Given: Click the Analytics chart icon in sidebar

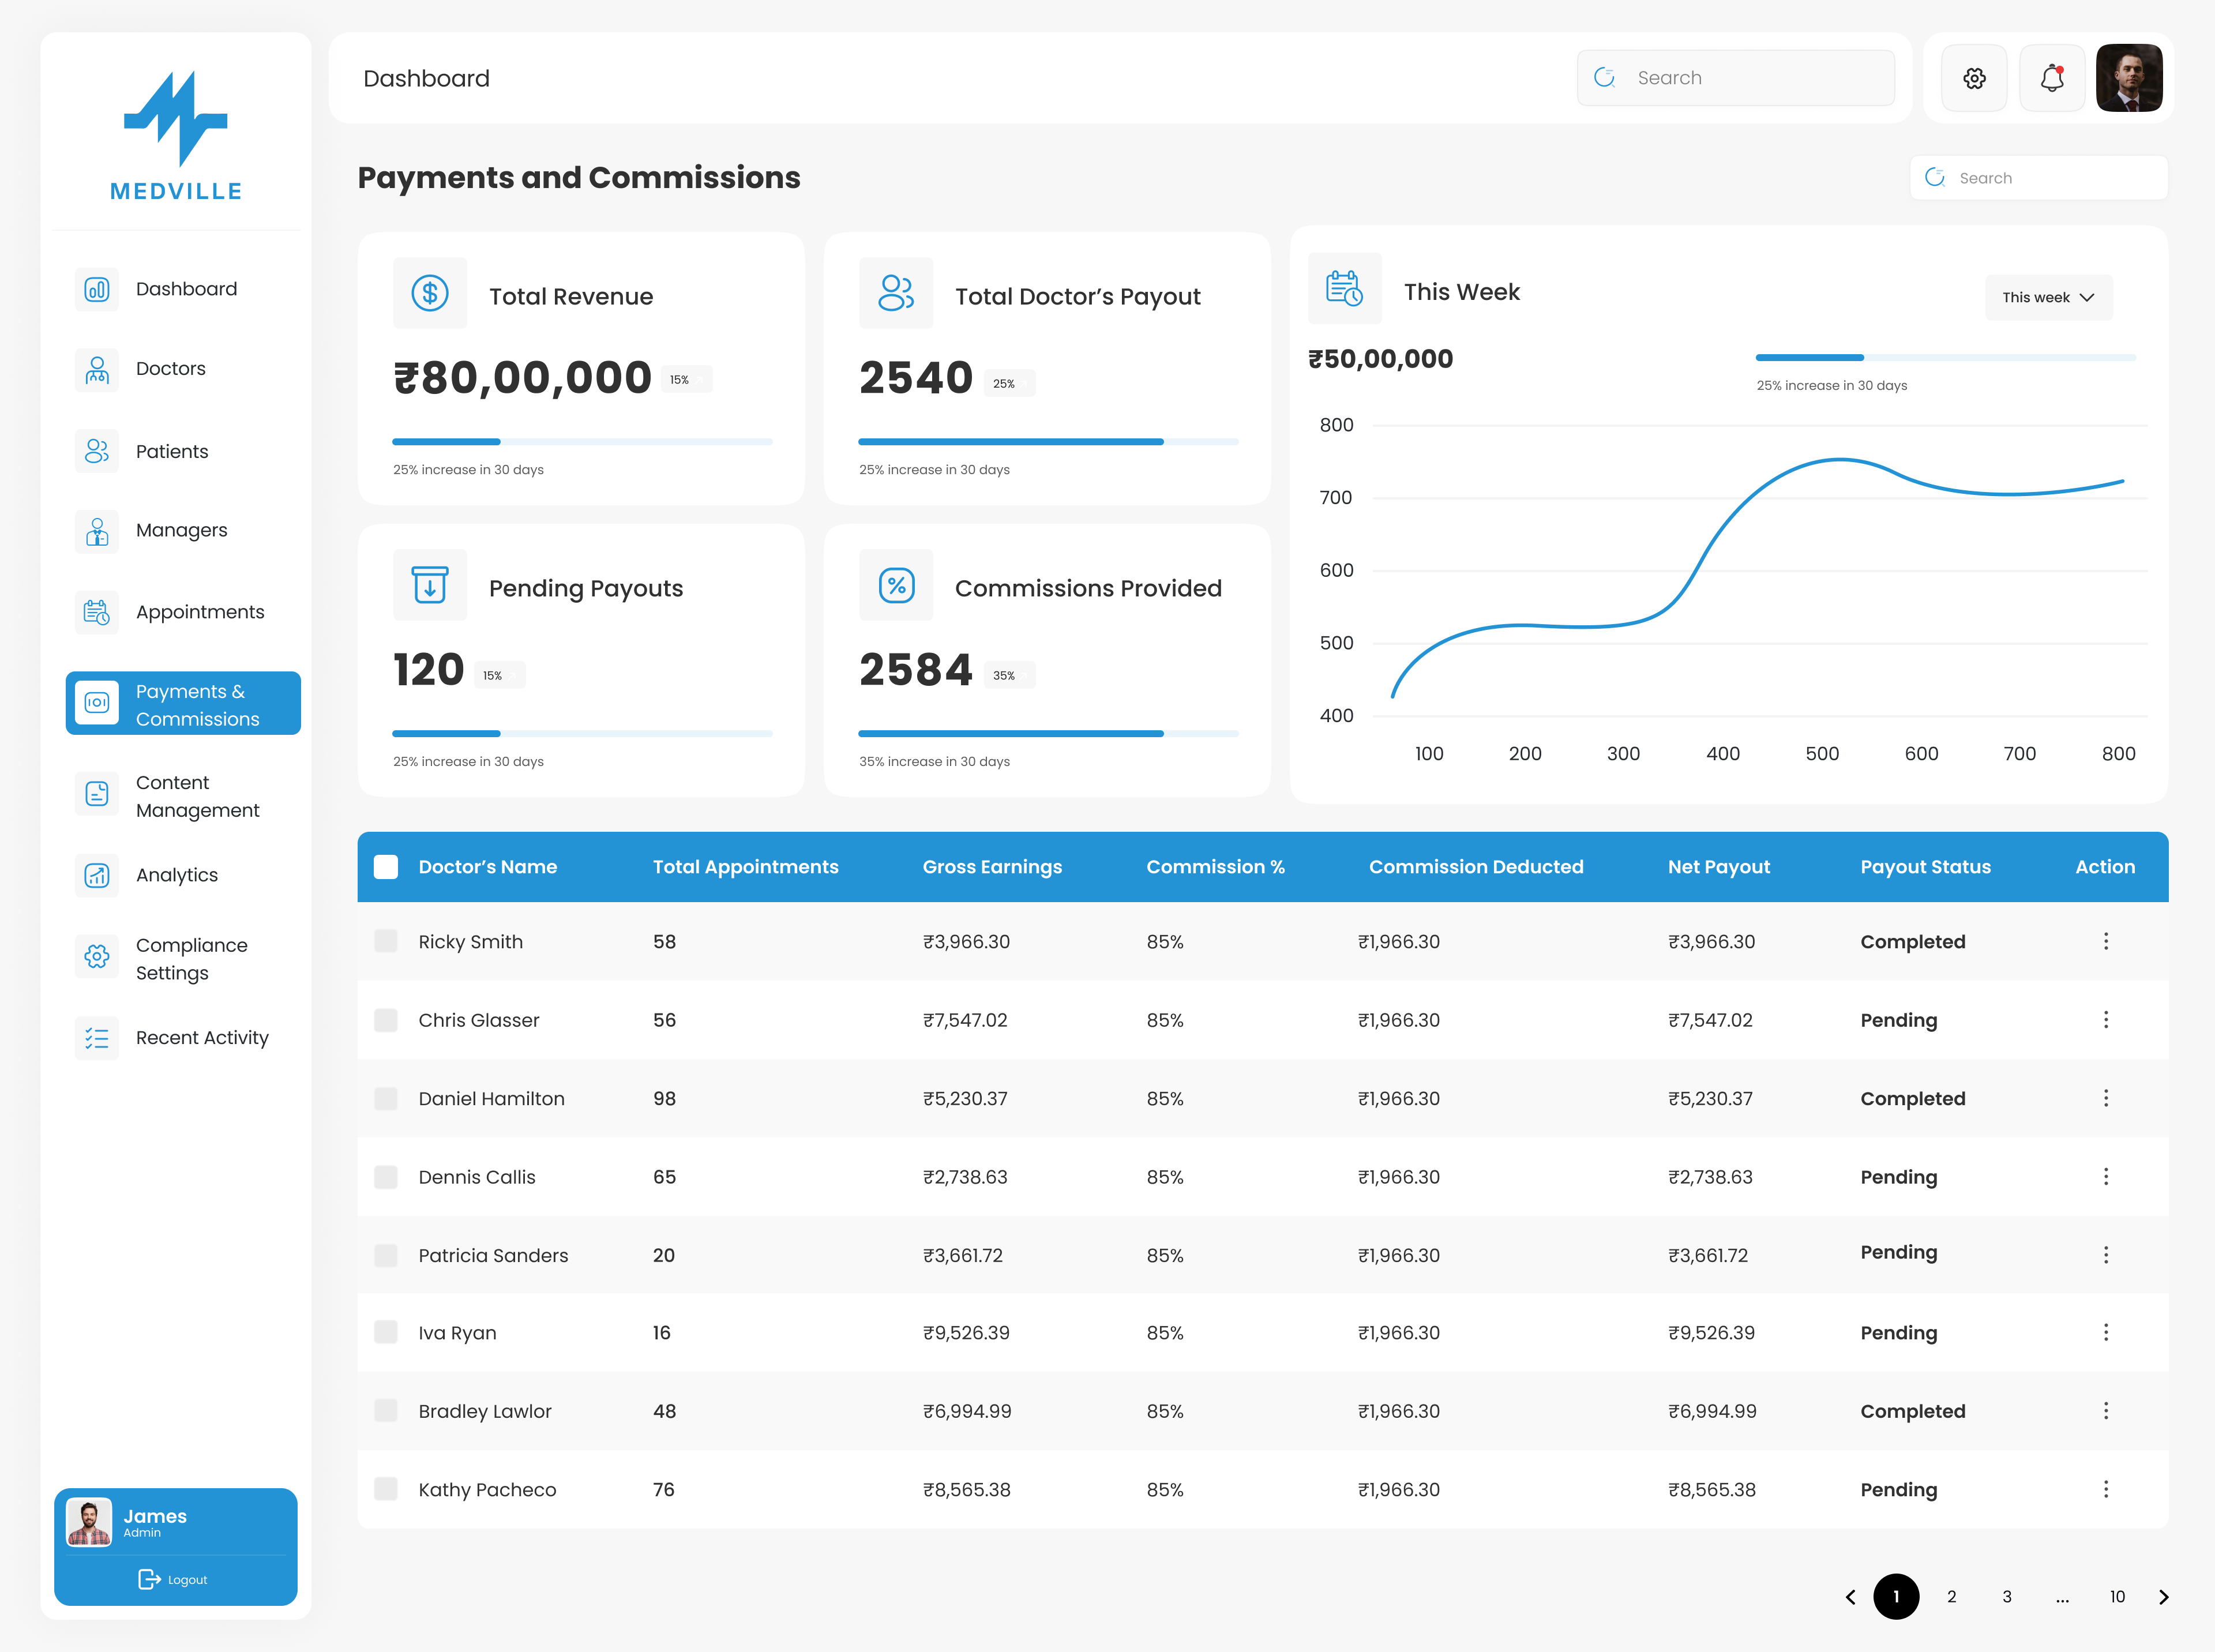Looking at the screenshot, I should [97, 876].
